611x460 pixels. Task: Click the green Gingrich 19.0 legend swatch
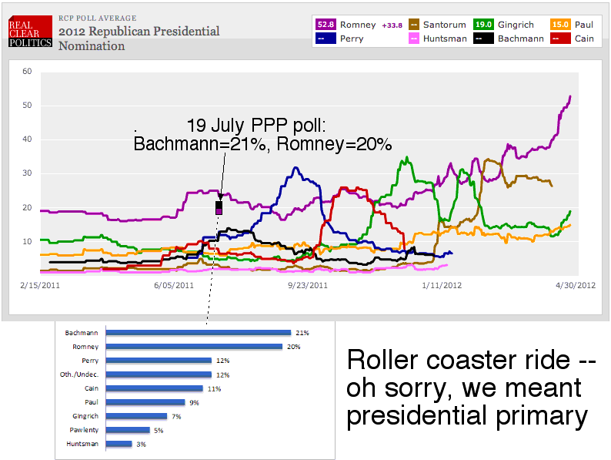tap(484, 25)
